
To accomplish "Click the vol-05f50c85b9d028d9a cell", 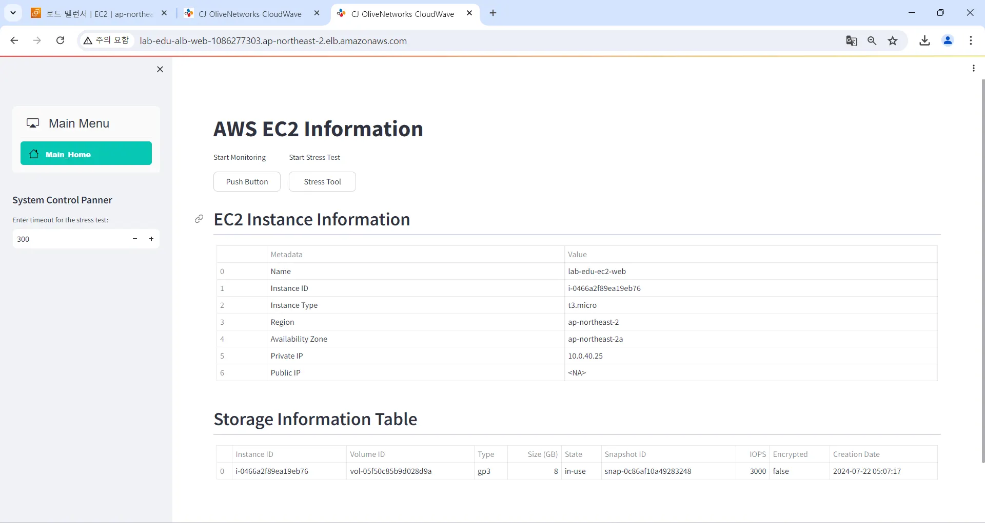I will coord(410,471).
